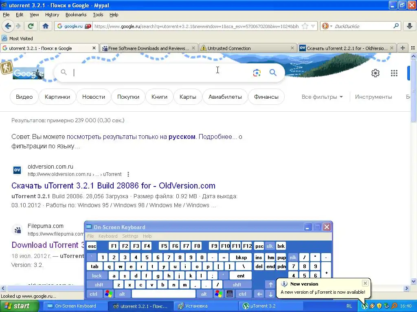
Task: Click the space bar on On-Screen Keyboard
Action: pyautogui.click(x=164, y=294)
